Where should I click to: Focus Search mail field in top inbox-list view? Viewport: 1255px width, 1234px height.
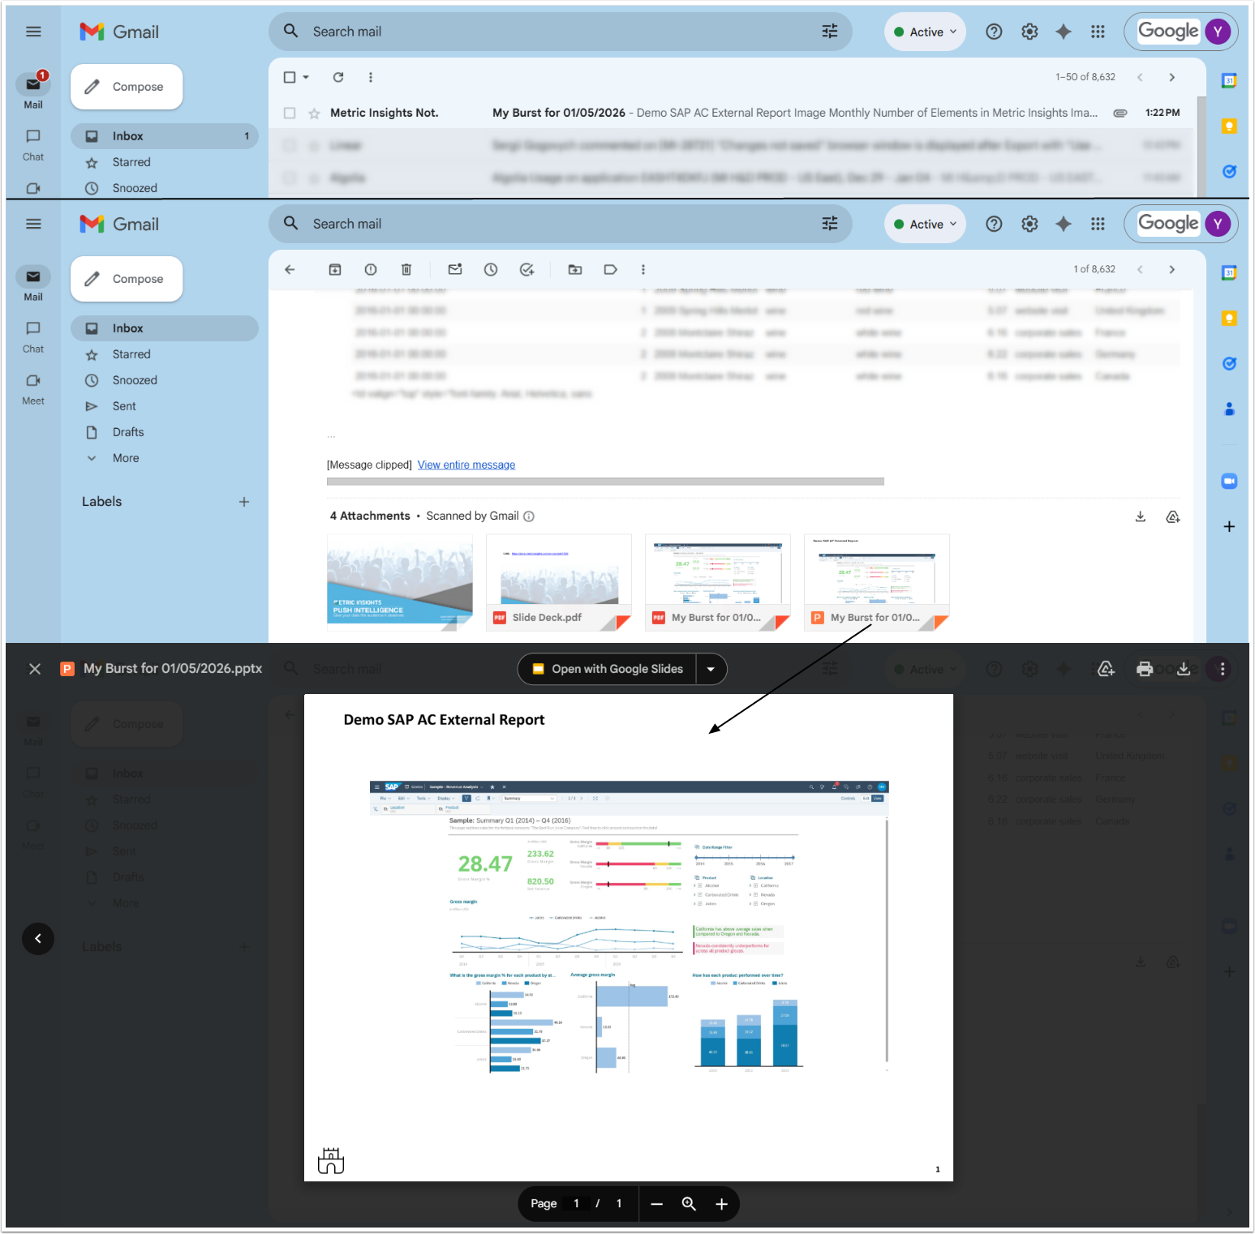click(560, 32)
